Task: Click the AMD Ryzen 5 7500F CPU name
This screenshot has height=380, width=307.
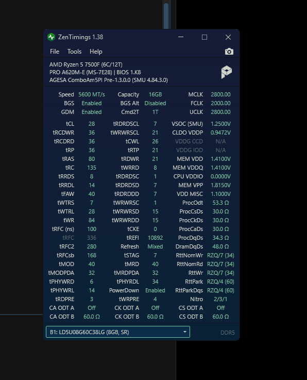Action: click(86, 64)
